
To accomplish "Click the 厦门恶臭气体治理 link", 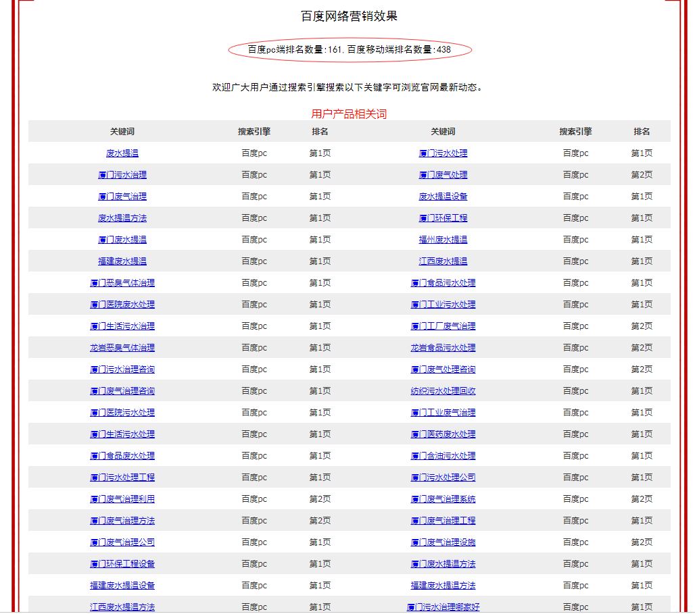I will point(122,283).
